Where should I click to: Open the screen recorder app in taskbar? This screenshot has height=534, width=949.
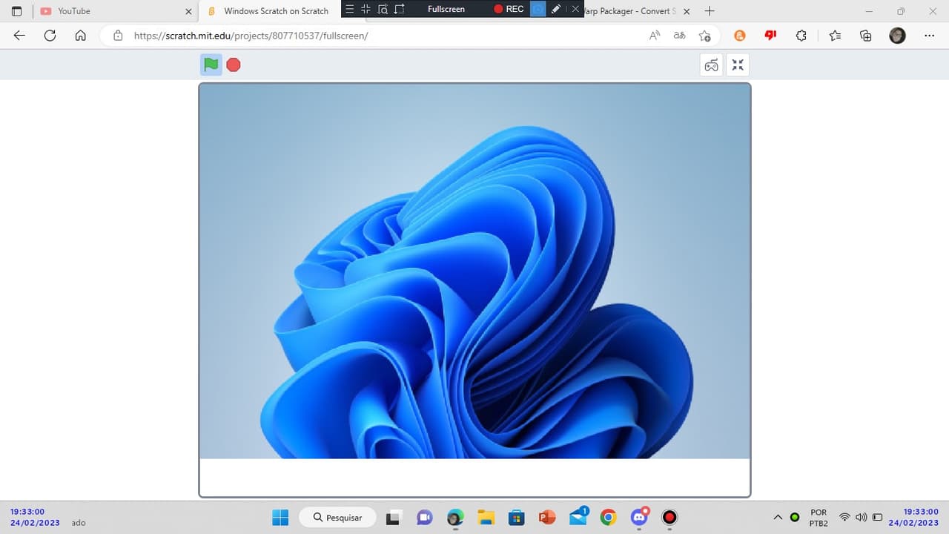669,517
